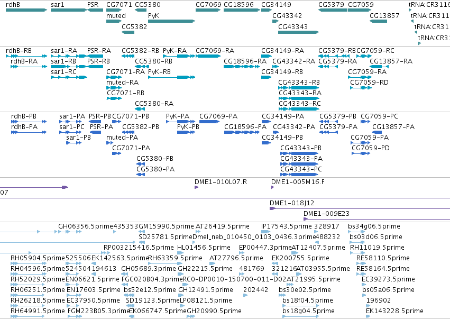The height and width of the screenshot is (319, 450).
Task: Click transcript label 'PyK-RB'
Action: click(159, 72)
